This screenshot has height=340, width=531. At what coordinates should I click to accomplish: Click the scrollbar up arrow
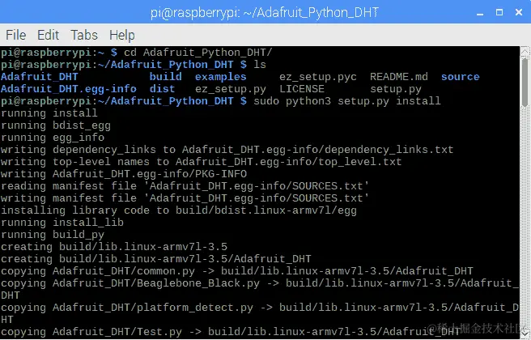coord(525,52)
